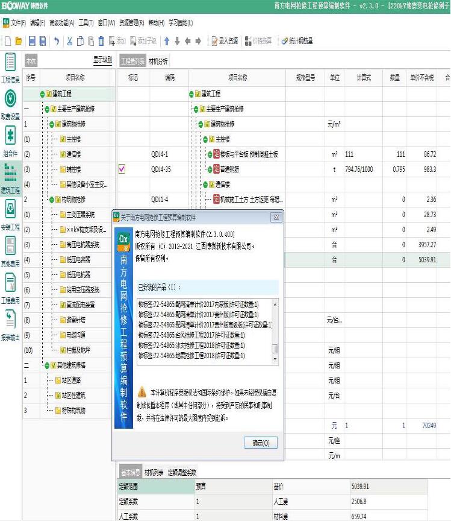Click the Copy icon in toolbar

(80, 41)
